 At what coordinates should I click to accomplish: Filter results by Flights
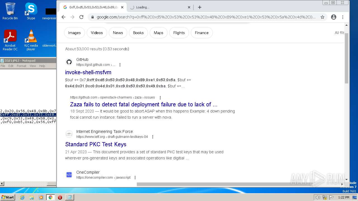179,33
